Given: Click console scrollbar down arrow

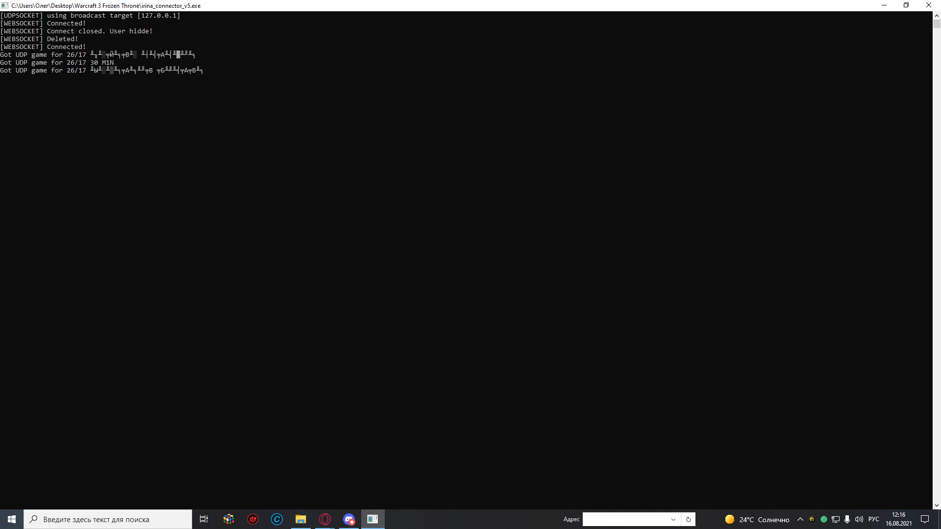Looking at the screenshot, I should pyautogui.click(x=937, y=505).
